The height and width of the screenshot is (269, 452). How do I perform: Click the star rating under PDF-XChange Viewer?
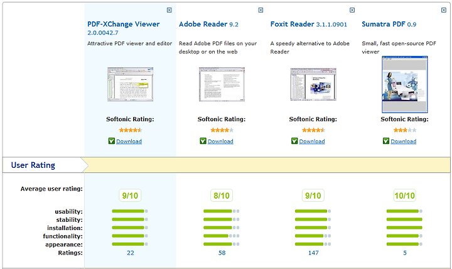tap(131, 130)
